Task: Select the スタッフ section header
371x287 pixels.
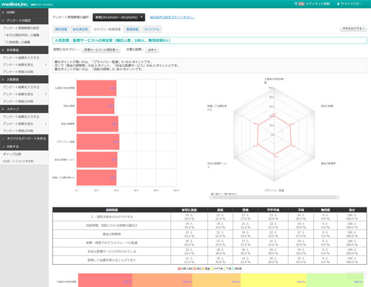Action: pos(12,109)
